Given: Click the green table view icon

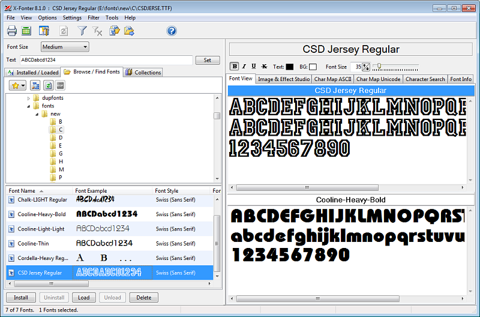Looking at the screenshot, I should tap(26, 31).
